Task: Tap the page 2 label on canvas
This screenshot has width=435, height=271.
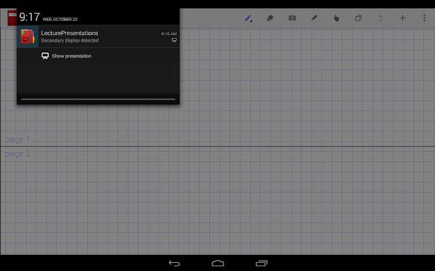Action: 18,154
